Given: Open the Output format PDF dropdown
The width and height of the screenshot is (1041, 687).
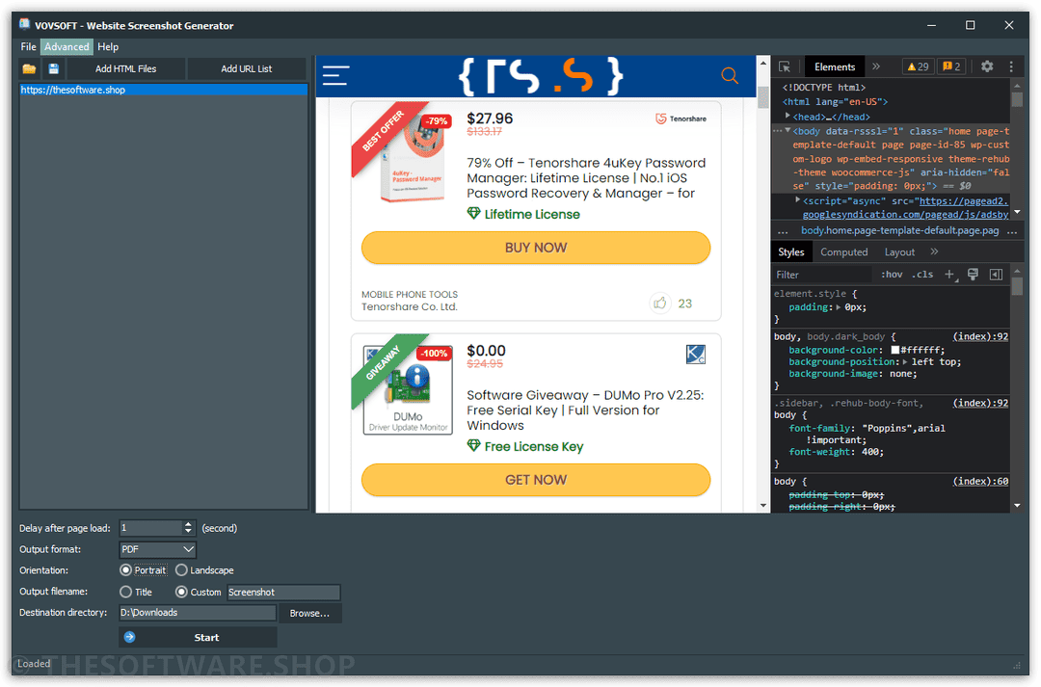Looking at the screenshot, I should click(157, 549).
